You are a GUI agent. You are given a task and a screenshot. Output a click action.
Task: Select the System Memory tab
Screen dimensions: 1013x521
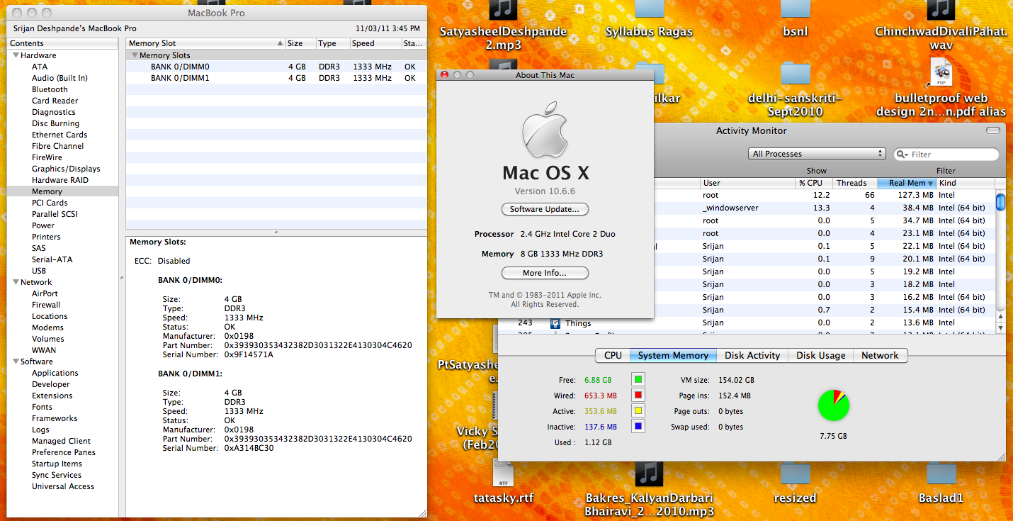pyautogui.click(x=673, y=356)
